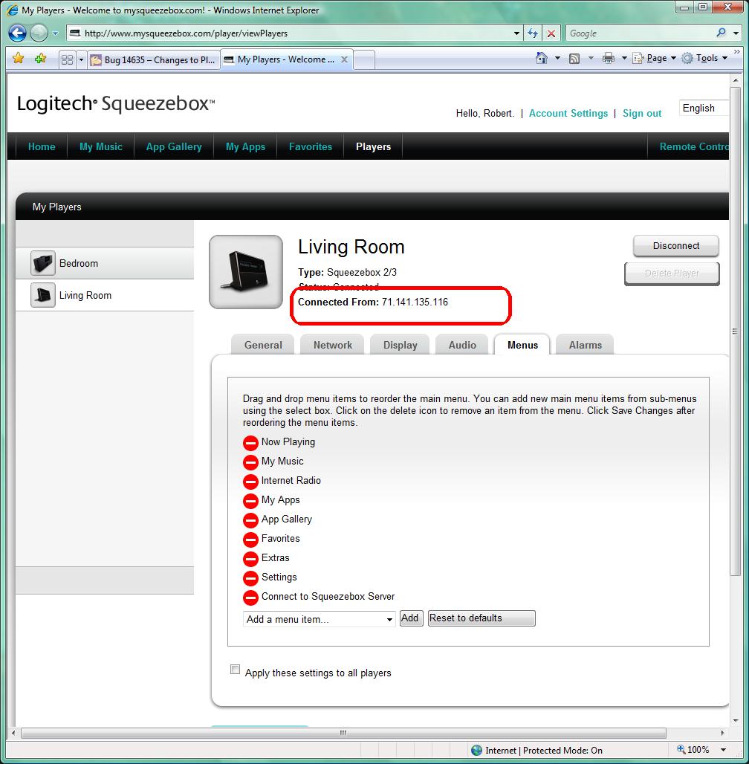Open Favorites Center star icon
The image size is (749, 764).
click(x=19, y=59)
